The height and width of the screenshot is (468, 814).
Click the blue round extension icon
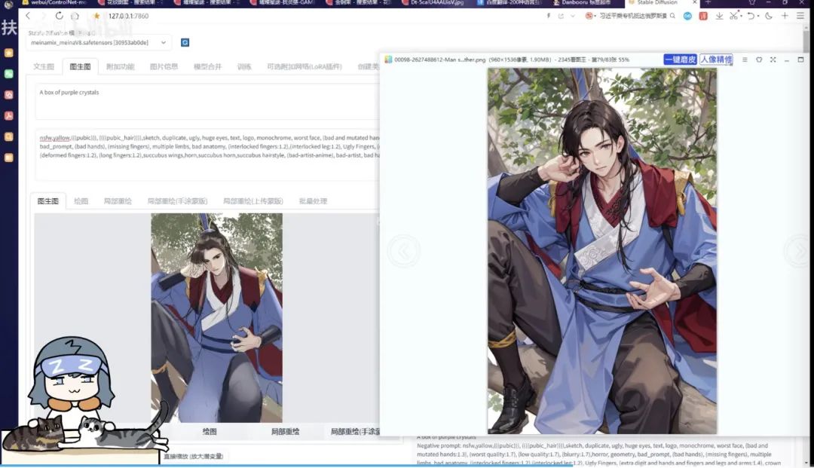687,16
